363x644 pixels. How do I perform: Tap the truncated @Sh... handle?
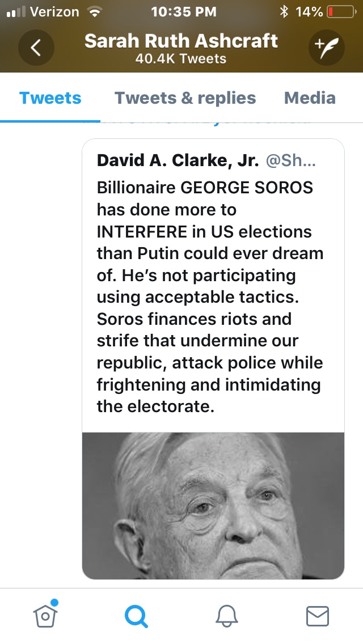click(x=291, y=160)
